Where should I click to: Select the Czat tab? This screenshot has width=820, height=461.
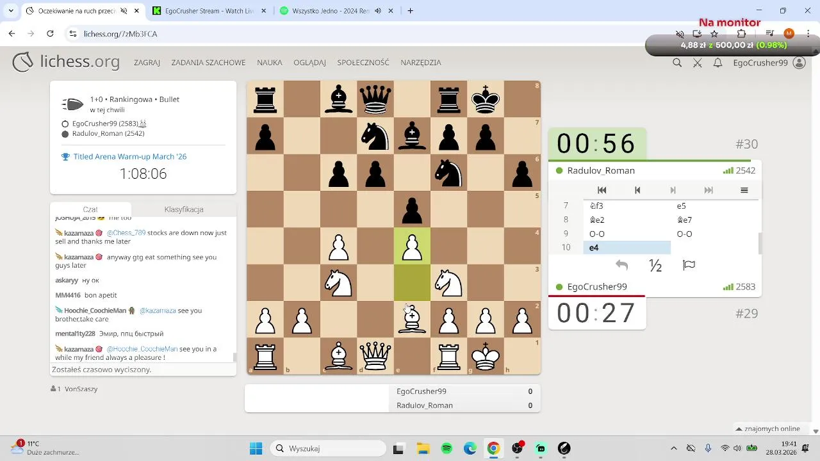click(90, 209)
